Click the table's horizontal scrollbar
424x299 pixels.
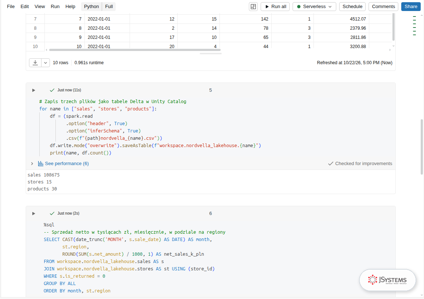(135, 50)
